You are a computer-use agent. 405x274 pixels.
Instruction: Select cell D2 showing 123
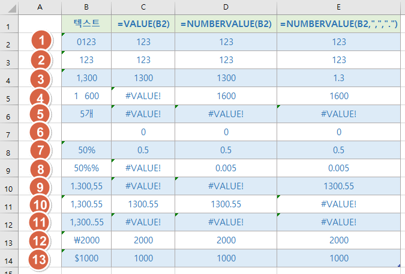pyautogui.click(x=226, y=42)
